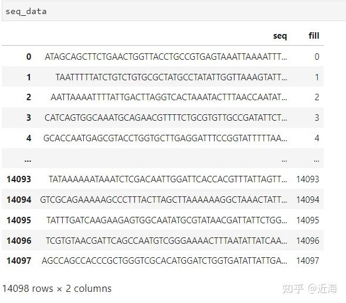This screenshot has width=346, height=303.
Task: Click the sequence starting with GCACCAATGAGCG
Action: tap(165, 138)
